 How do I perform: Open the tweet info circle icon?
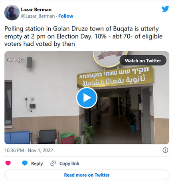pyautogui.click(x=165, y=150)
